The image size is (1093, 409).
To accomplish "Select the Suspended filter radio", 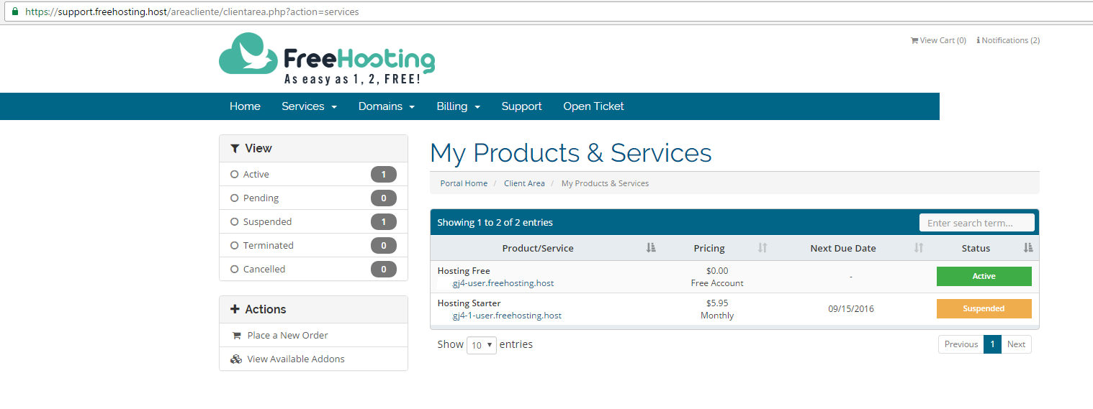I will [234, 221].
